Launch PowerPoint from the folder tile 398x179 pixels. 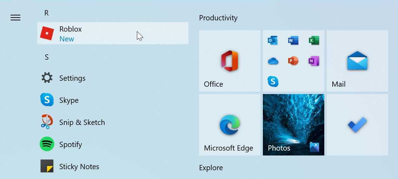[293, 61]
